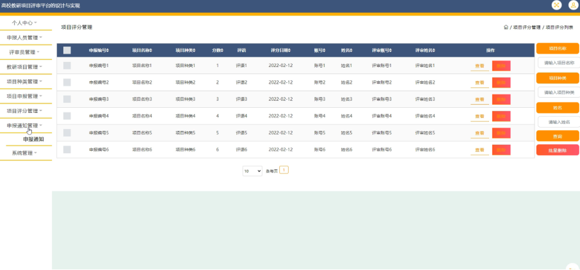This screenshot has height=270, width=580.
Task: Expand the 申报人员管理 sidebar menu
Action: click(x=24, y=38)
